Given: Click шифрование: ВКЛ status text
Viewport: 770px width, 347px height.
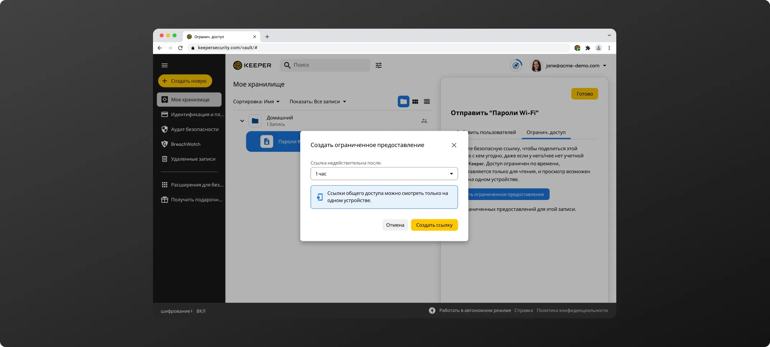Looking at the screenshot, I should coord(183,311).
